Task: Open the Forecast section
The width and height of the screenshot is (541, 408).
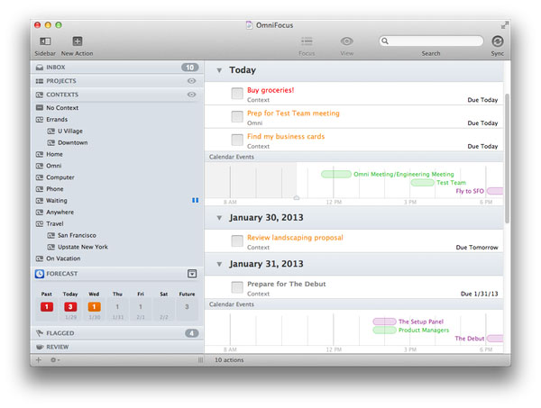Action: 117,274
